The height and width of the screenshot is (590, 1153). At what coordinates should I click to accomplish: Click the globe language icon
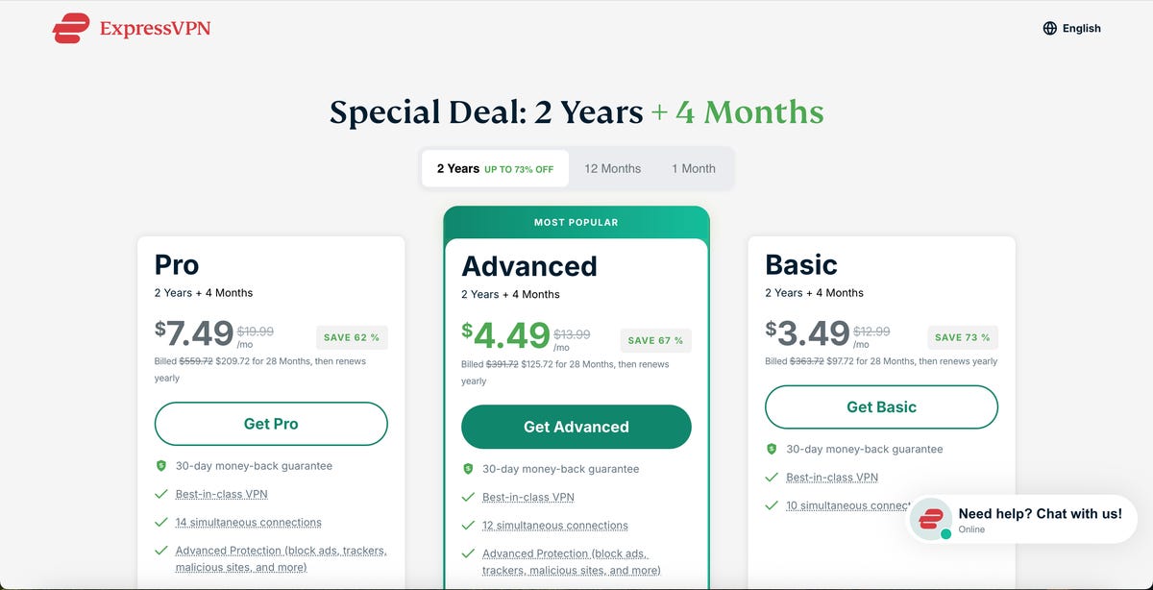click(1050, 29)
